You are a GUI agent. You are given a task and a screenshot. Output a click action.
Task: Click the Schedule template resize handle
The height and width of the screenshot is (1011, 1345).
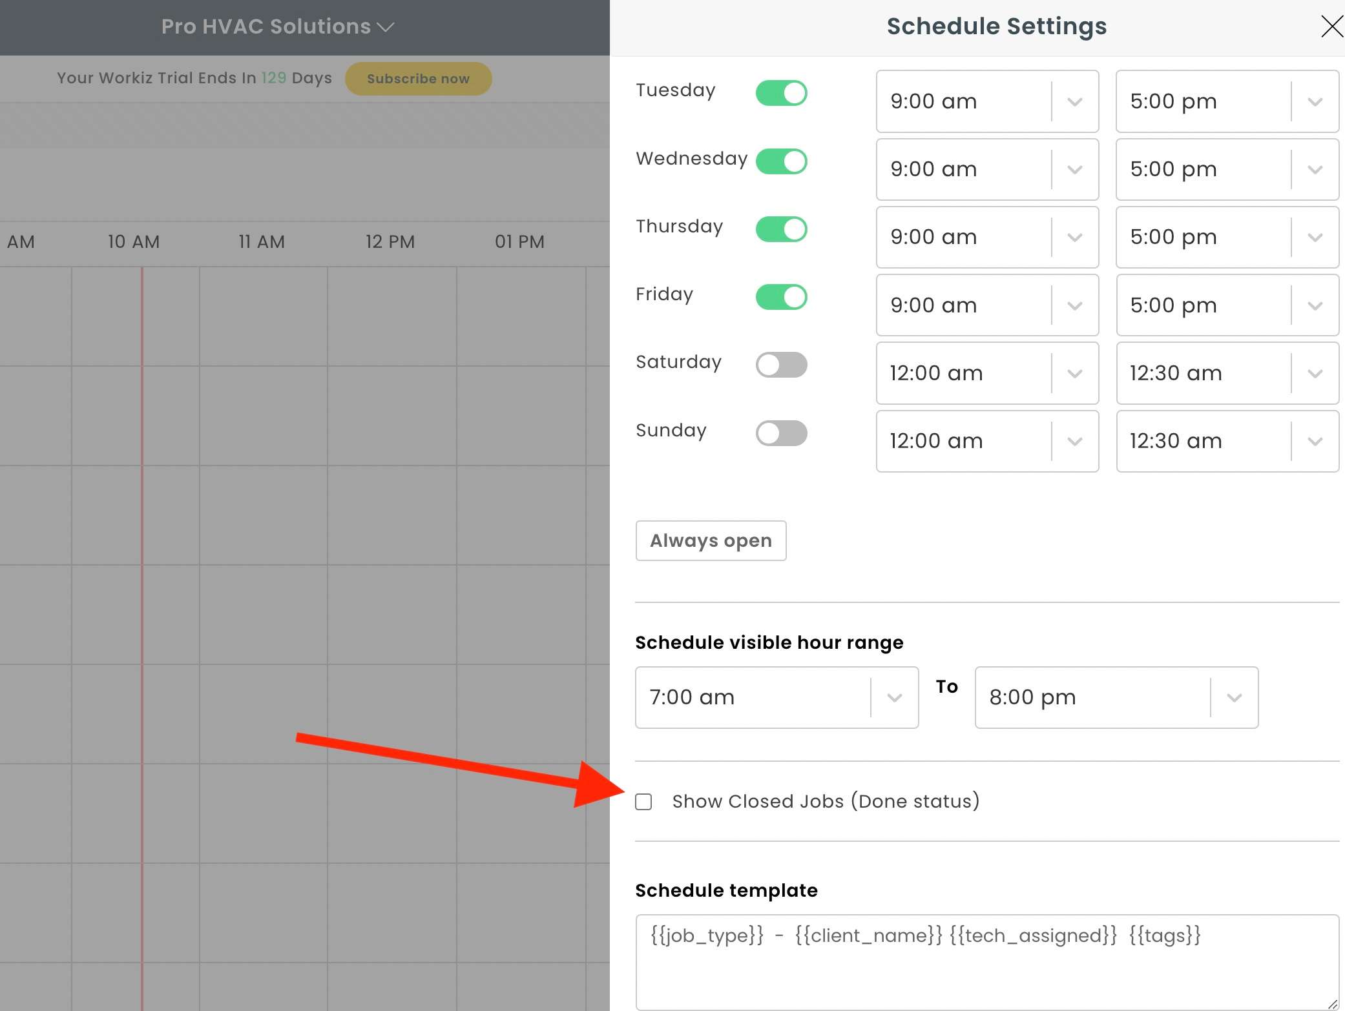pyautogui.click(x=1332, y=1003)
